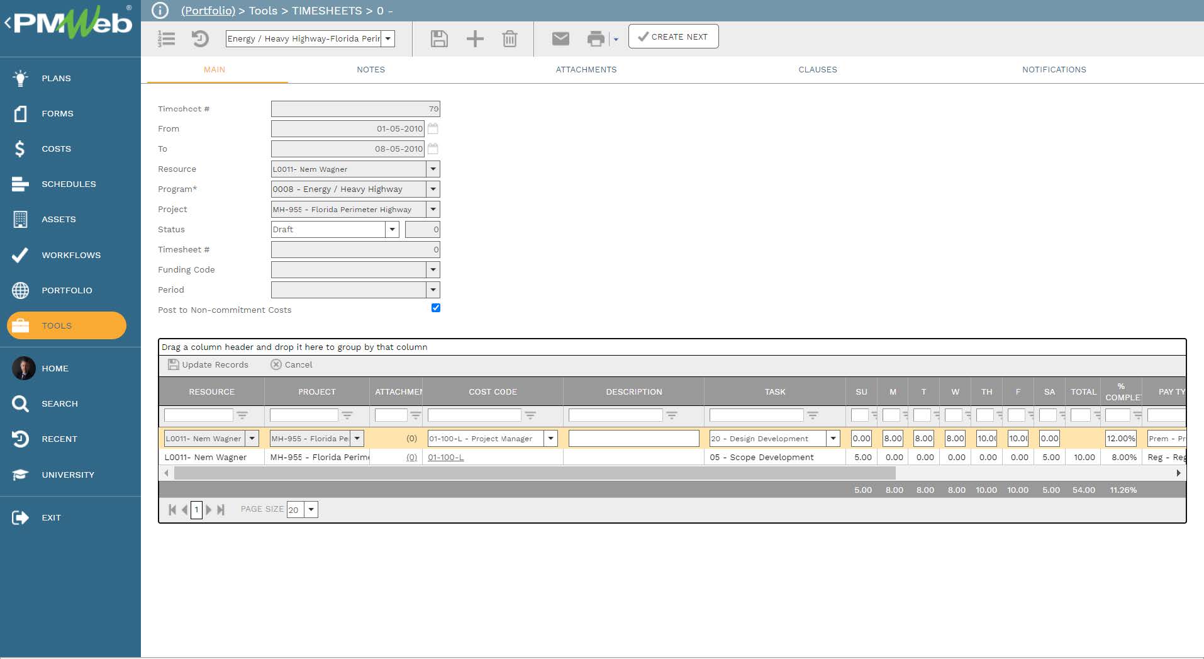Click the CREATE NEXT button
This screenshot has height=659, width=1204.
click(672, 36)
